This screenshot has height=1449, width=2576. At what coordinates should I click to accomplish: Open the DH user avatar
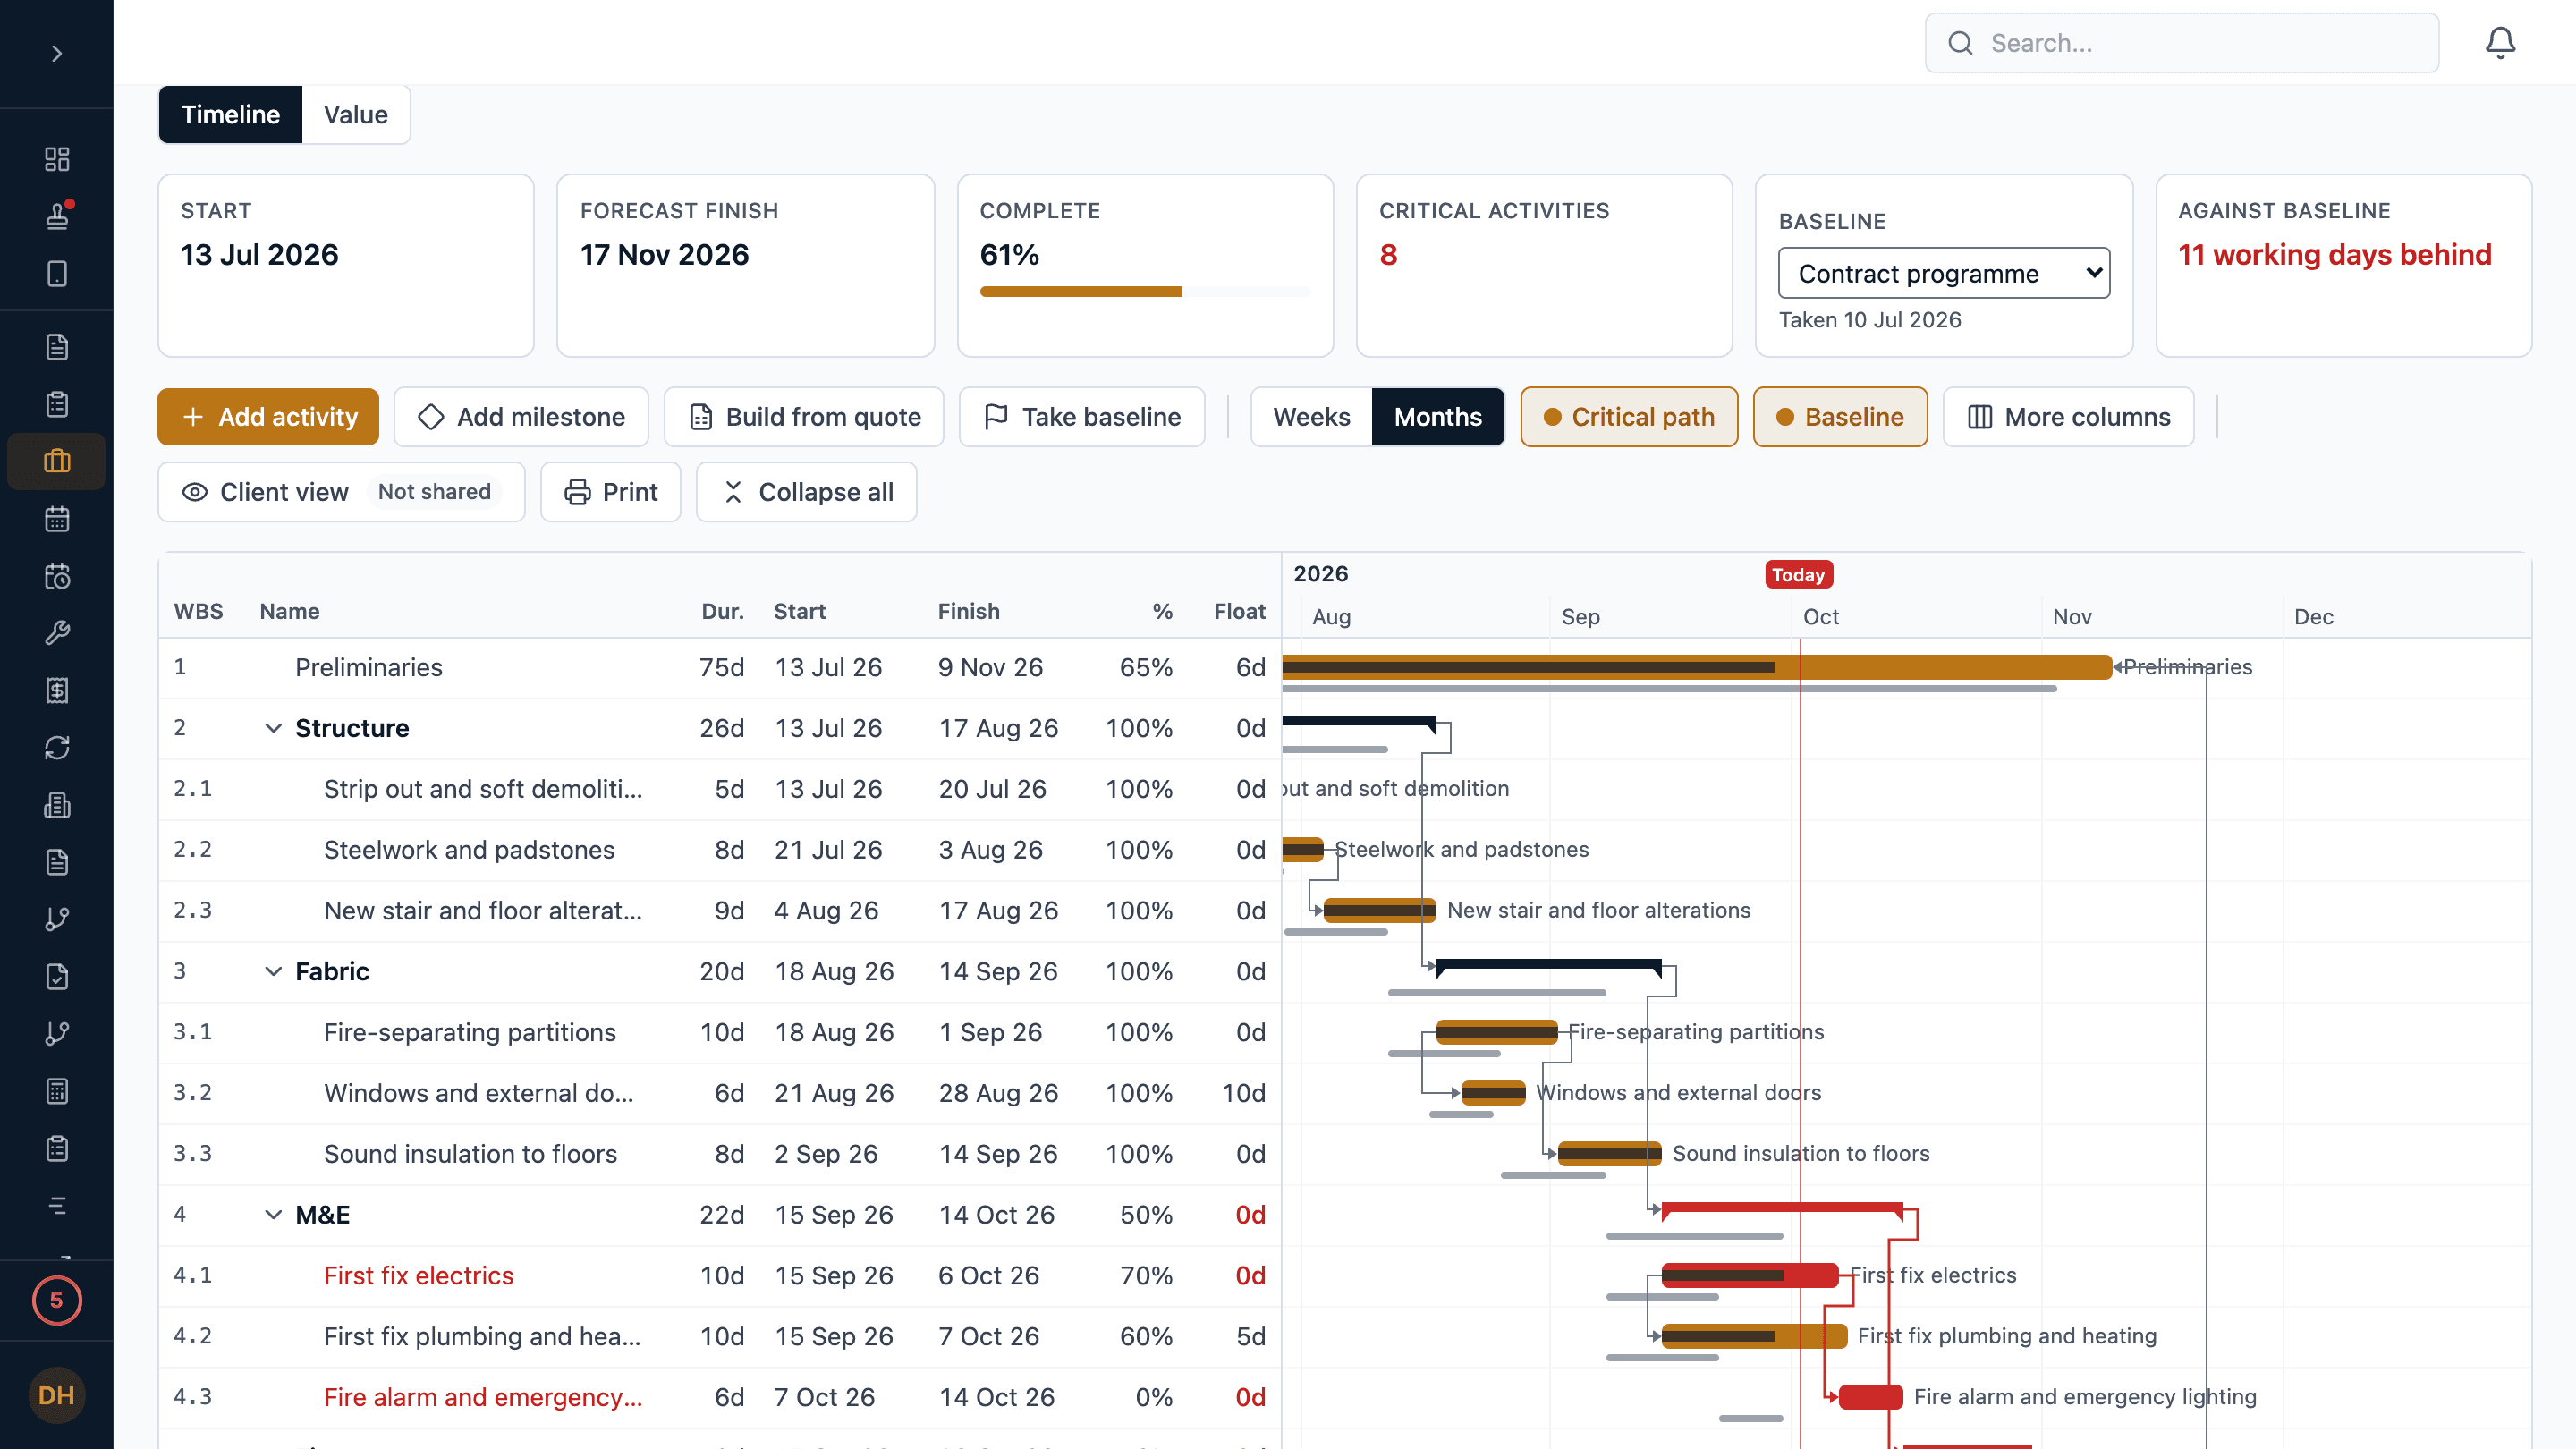(57, 1395)
